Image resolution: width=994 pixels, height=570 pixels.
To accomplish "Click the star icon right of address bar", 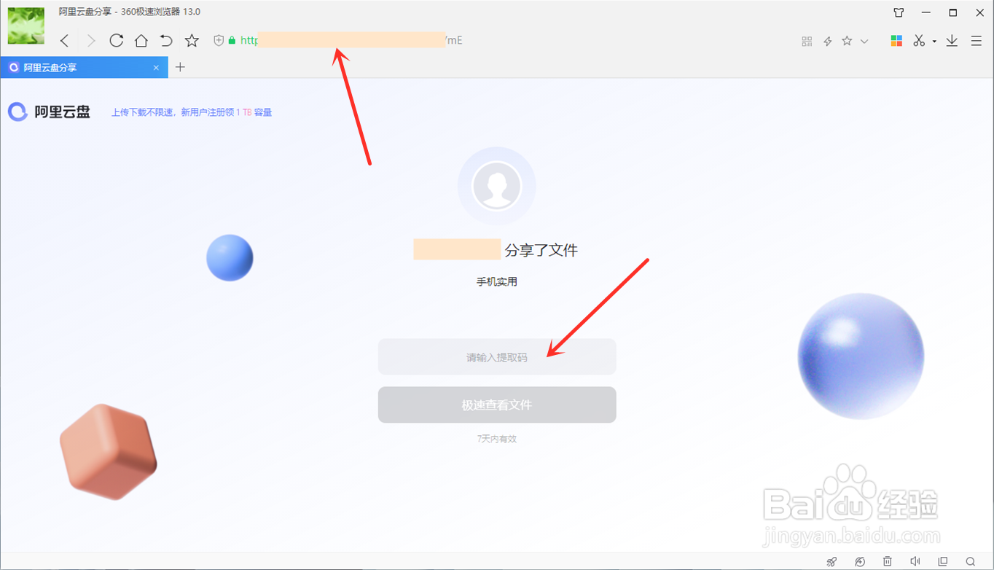I will (x=847, y=42).
